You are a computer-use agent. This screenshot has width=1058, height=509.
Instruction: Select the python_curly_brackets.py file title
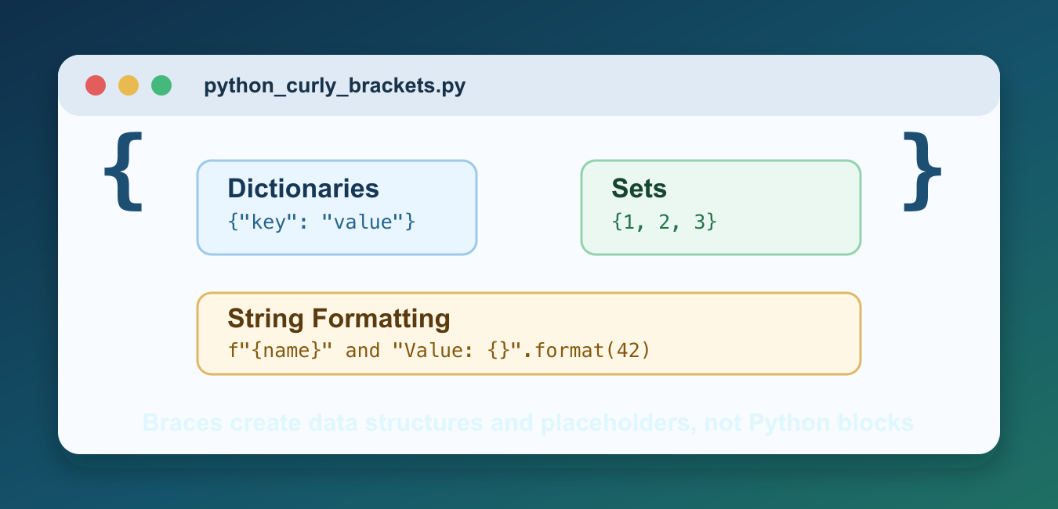pyautogui.click(x=335, y=85)
